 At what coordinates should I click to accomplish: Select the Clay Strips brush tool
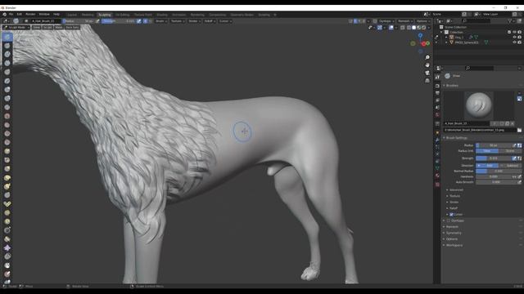point(7,63)
